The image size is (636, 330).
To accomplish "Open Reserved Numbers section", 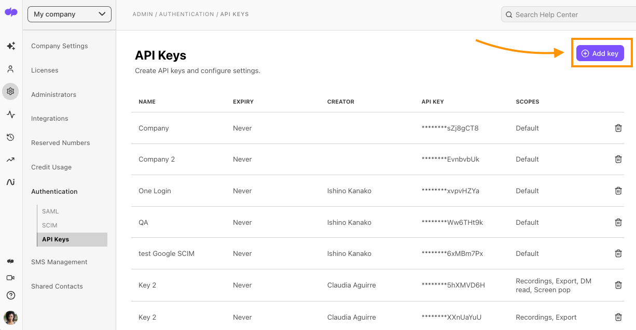I will point(60,143).
